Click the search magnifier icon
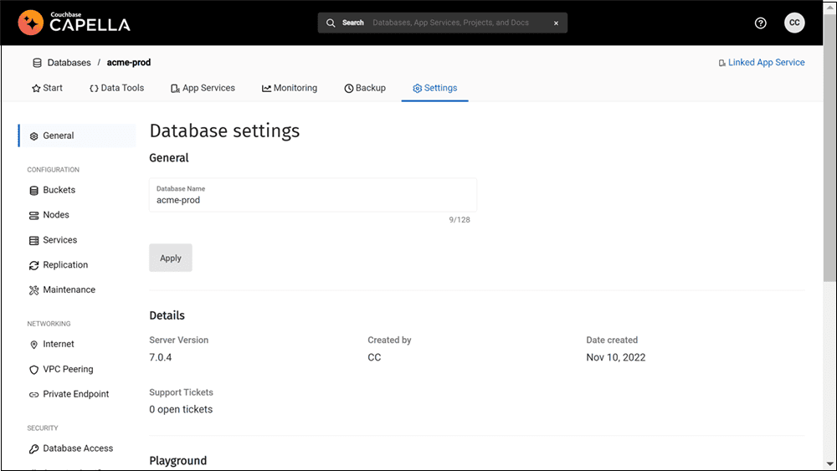Viewport: 837px width, 471px height. pyautogui.click(x=331, y=23)
